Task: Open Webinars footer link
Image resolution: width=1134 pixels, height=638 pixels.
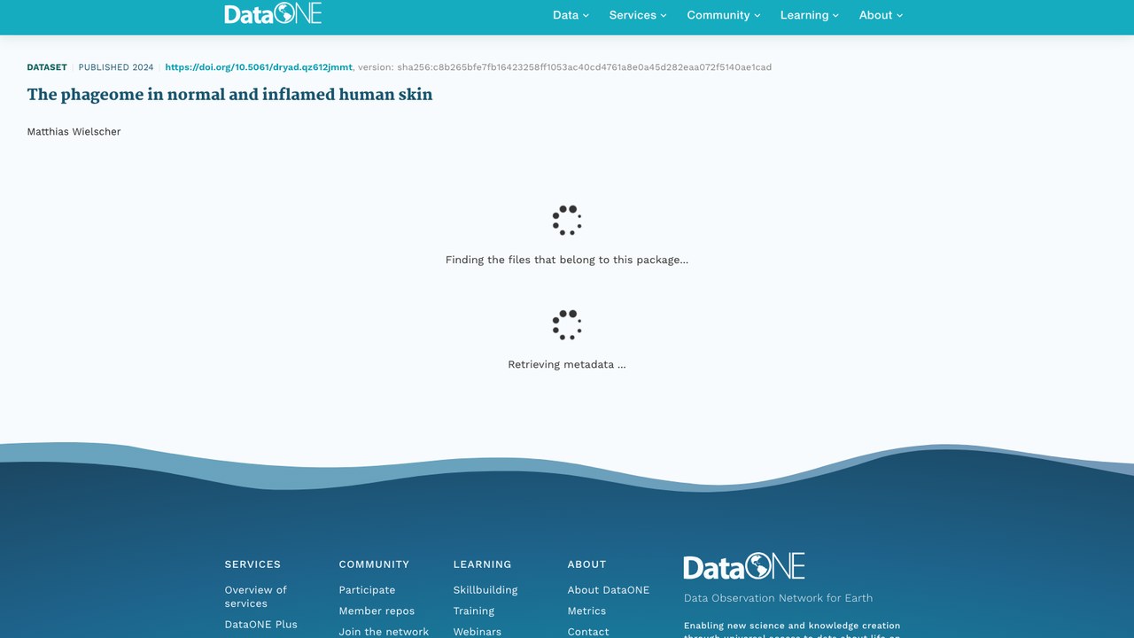Action: click(478, 632)
